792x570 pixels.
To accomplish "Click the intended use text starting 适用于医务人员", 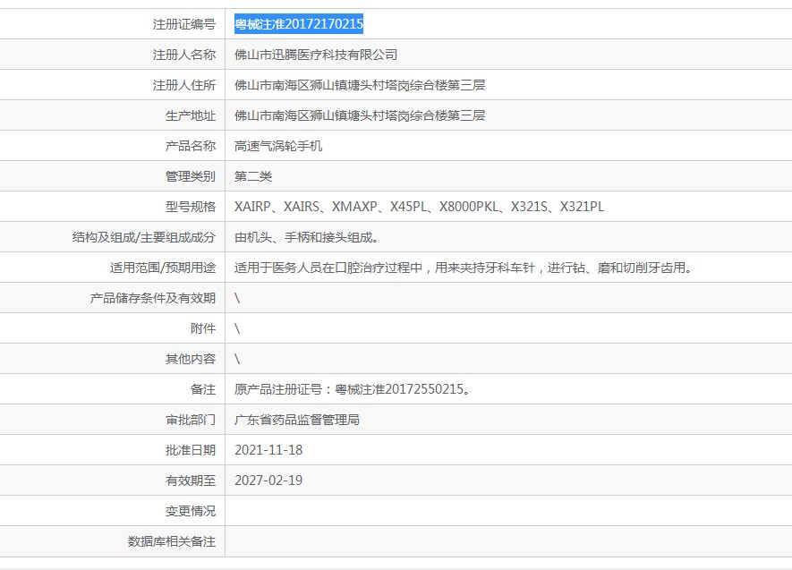I will pos(463,267).
